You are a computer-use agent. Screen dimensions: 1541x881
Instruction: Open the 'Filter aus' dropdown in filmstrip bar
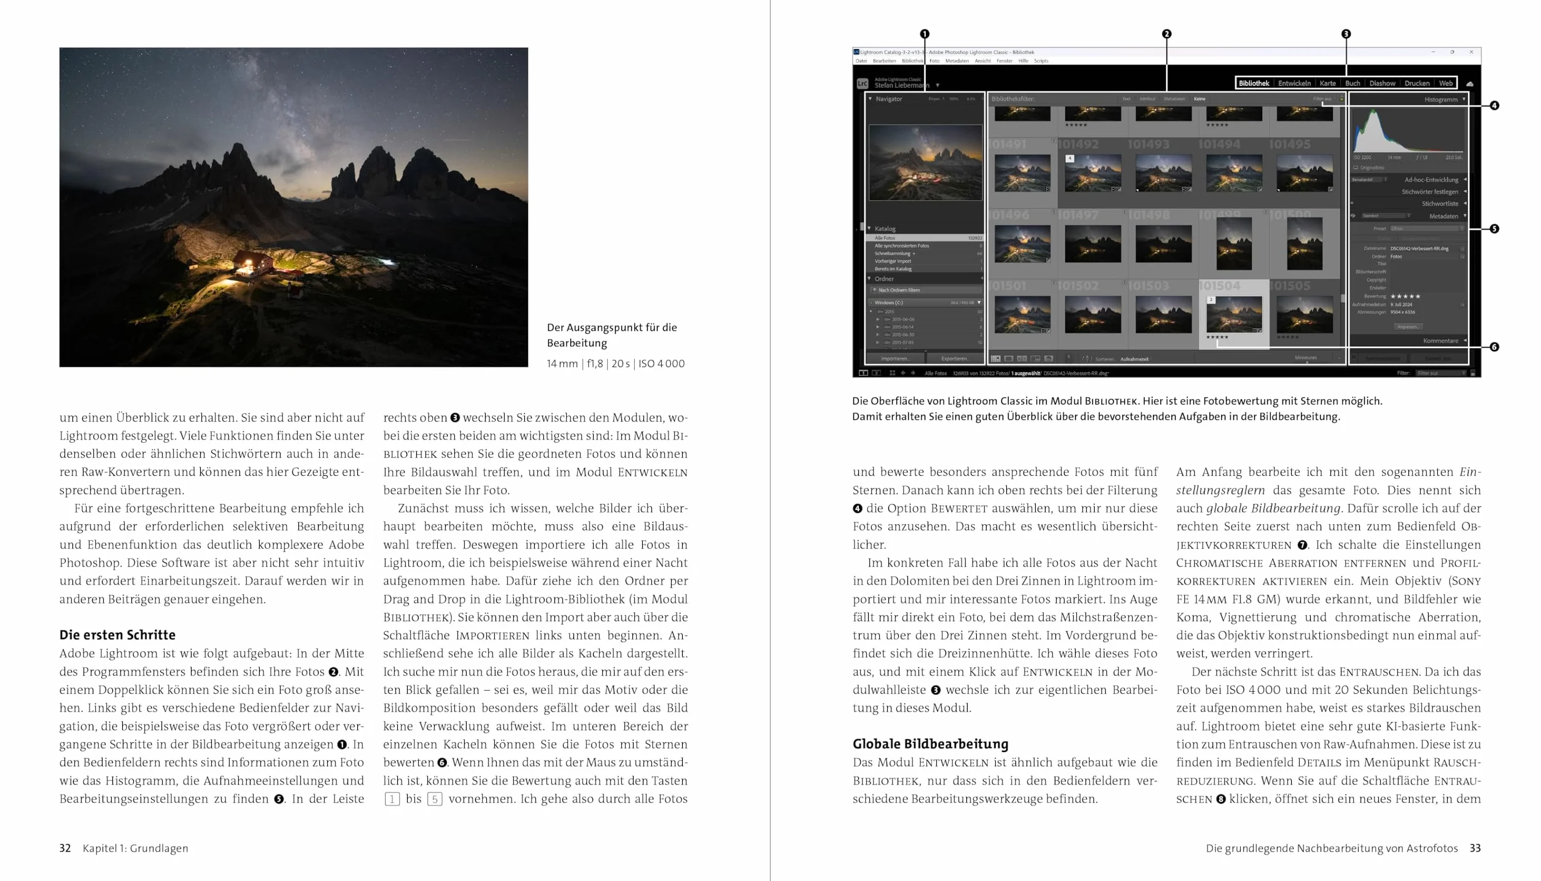[1440, 373]
